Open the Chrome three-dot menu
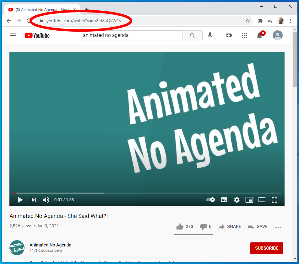The height and width of the screenshot is (264, 299). pos(291,21)
